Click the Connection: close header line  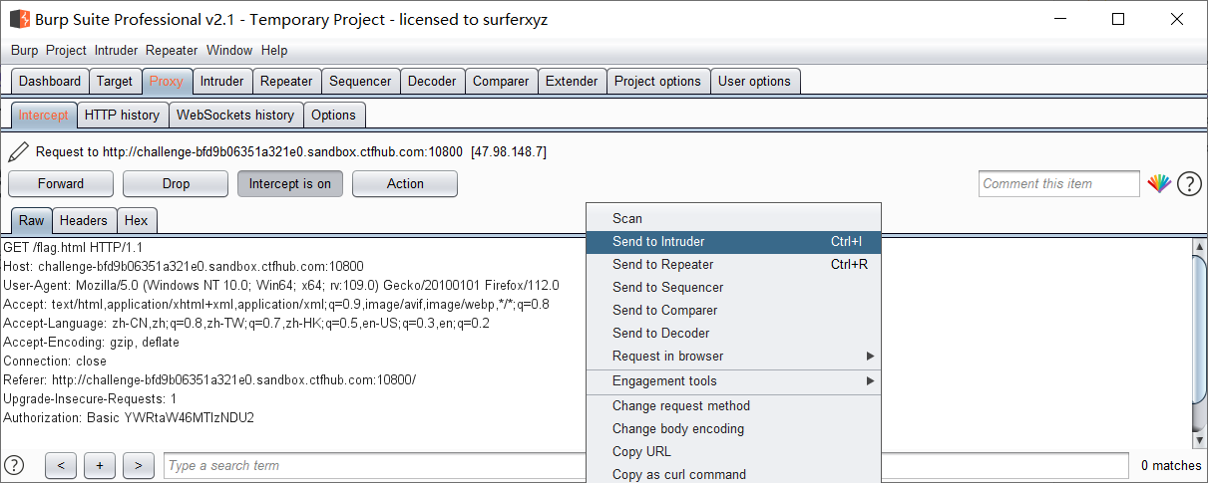tap(55, 362)
